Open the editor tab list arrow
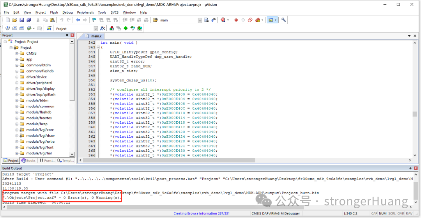The width and height of the screenshot is (421, 218). pyautogui.click(x=409, y=36)
